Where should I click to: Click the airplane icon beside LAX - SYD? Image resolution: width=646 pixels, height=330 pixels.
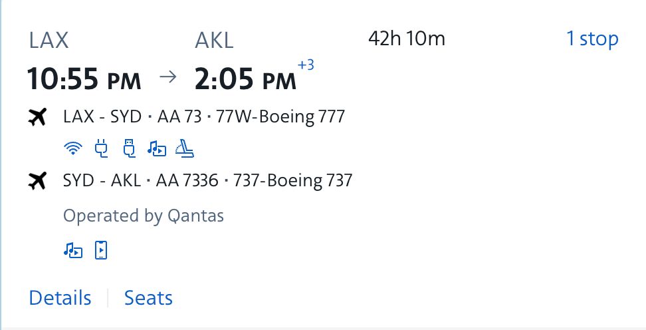39,118
